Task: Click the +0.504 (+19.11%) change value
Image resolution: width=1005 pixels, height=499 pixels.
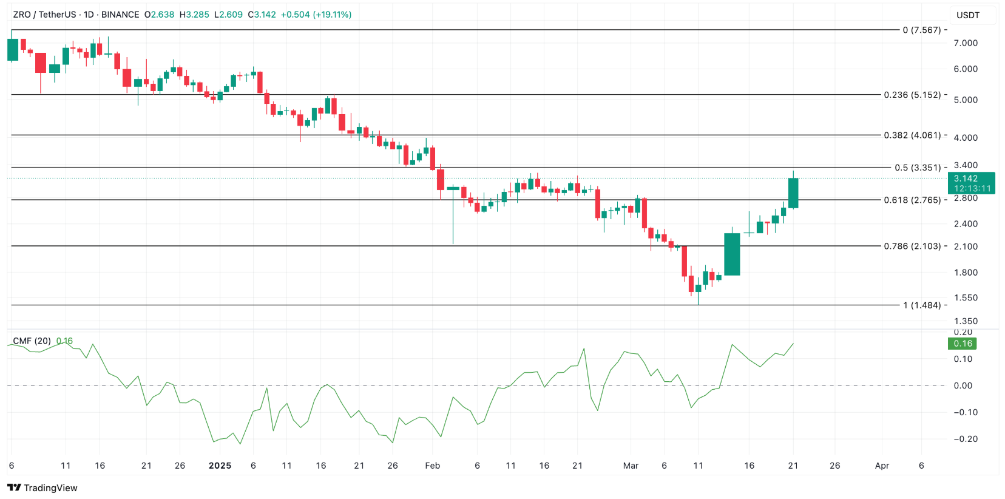Action: coord(316,15)
